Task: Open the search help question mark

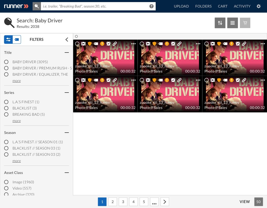Action: tap(151, 6)
